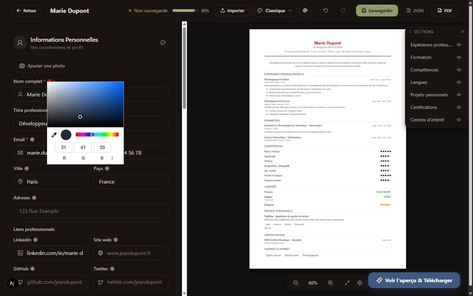This screenshot has width=473, height=296.
Task: Click the Sauvegarder button
Action: click(x=377, y=11)
